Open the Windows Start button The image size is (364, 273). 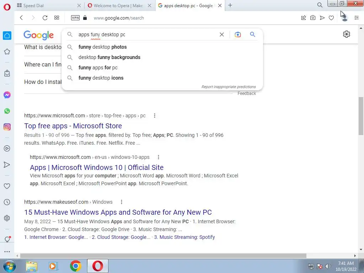9,266
